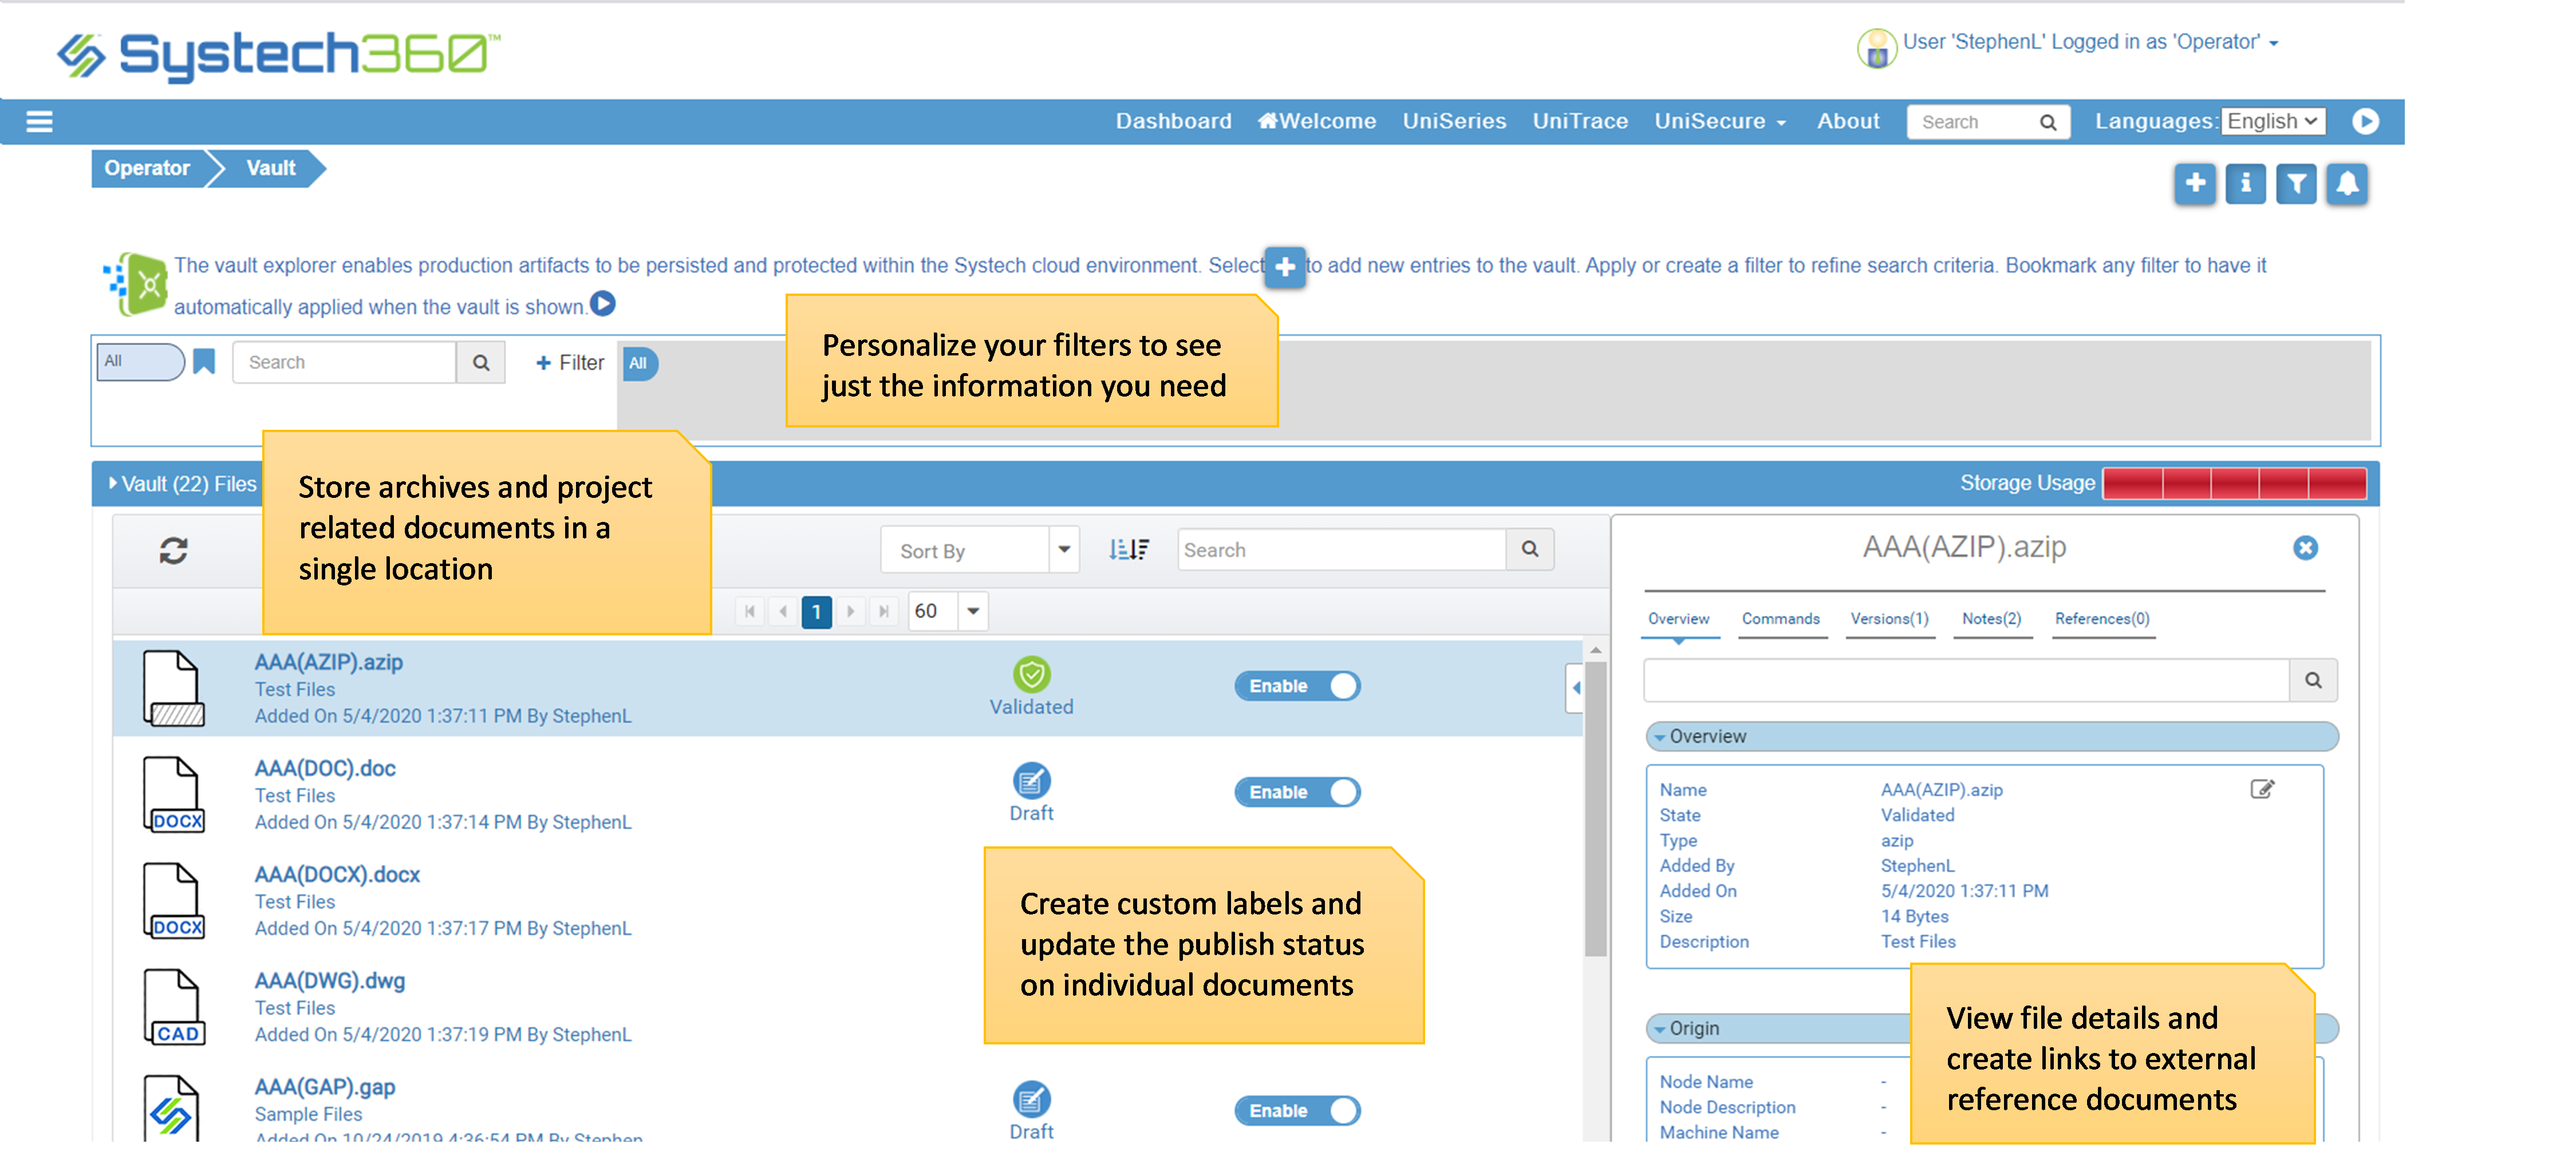2576x1152 pixels.
Task: Click the filter bar search magnifier
Action: [x=481, y=363]
